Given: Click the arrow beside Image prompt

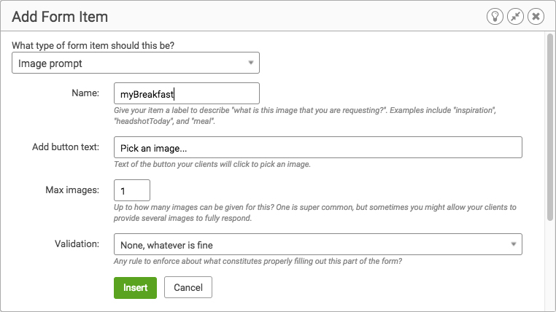Looking at the screenshot, I should pyautogui.click(x=251, y=63).
